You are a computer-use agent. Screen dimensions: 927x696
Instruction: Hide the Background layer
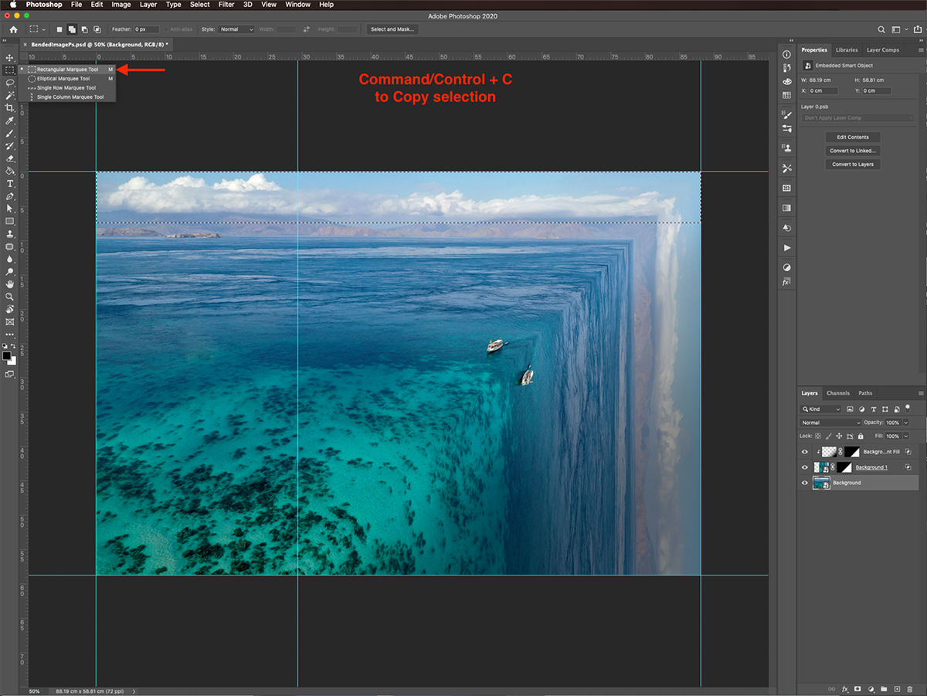[804, 483]
